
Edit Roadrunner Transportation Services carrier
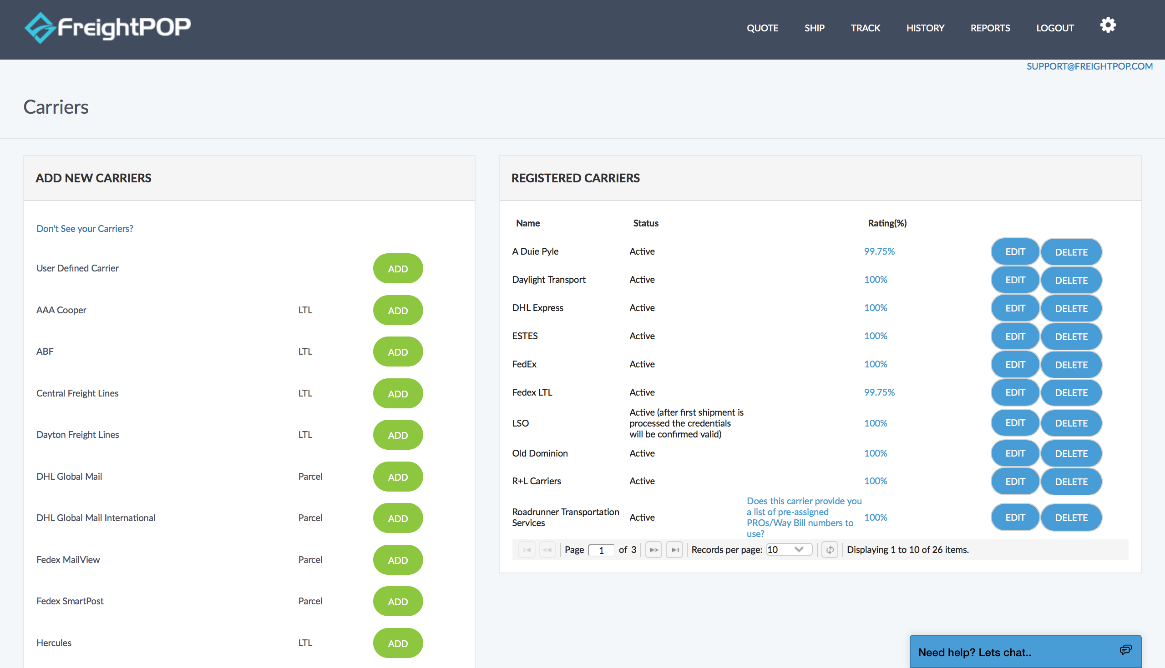click(x=1015, y=517)
